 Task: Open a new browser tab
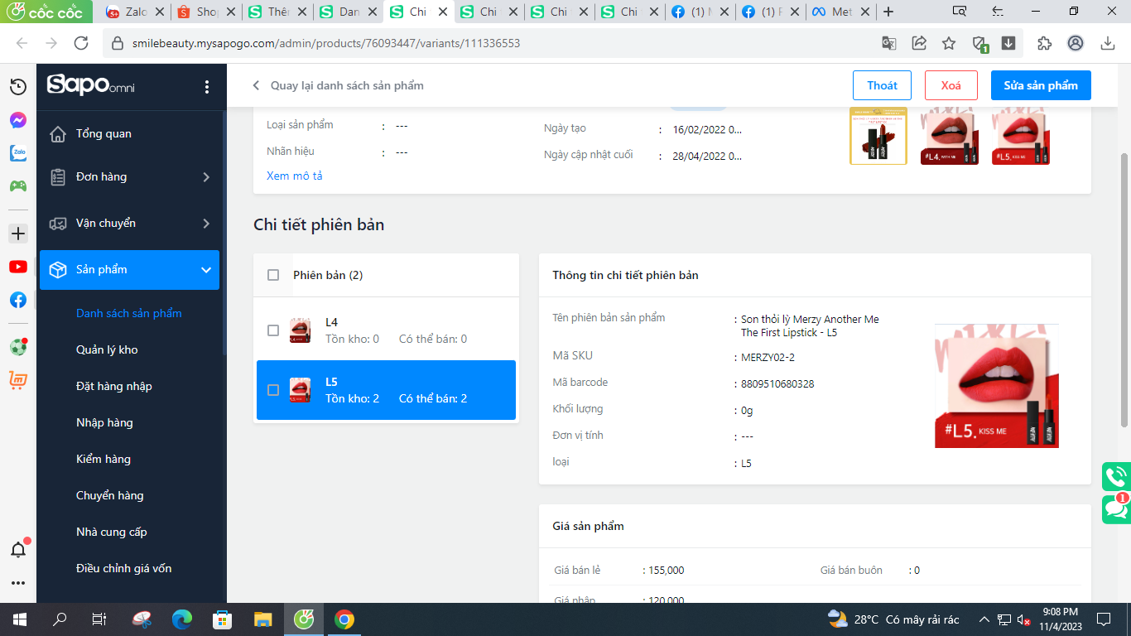(x=888, y=12)
